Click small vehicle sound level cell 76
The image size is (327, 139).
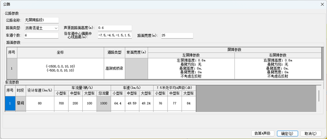pos(160,103)
